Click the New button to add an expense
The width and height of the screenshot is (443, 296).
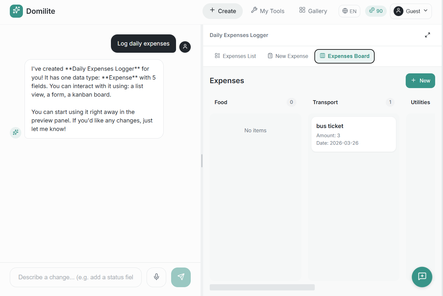pyautogui.click(x=420, y=81)
